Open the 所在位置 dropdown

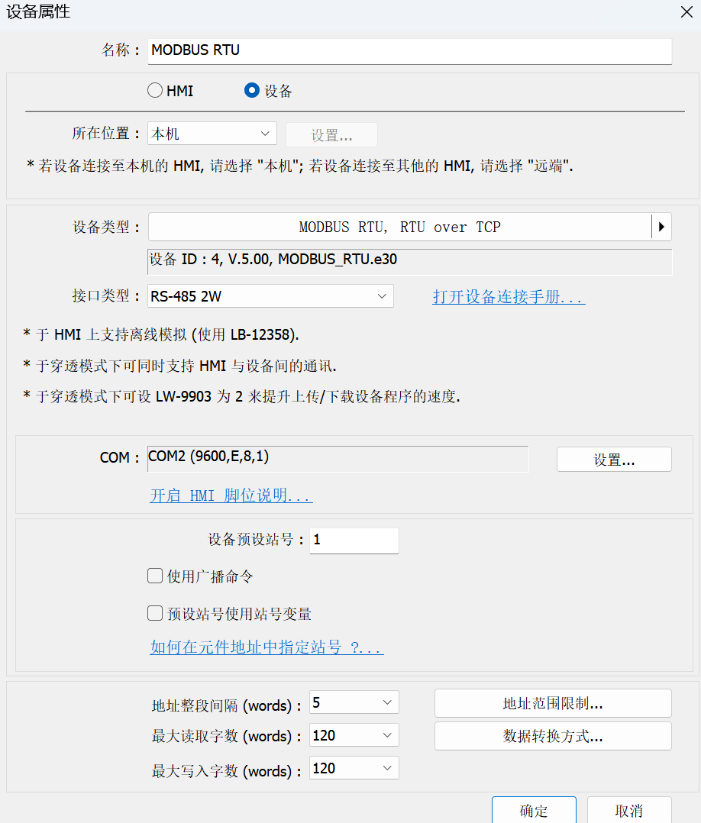click(x=212, y=134)
